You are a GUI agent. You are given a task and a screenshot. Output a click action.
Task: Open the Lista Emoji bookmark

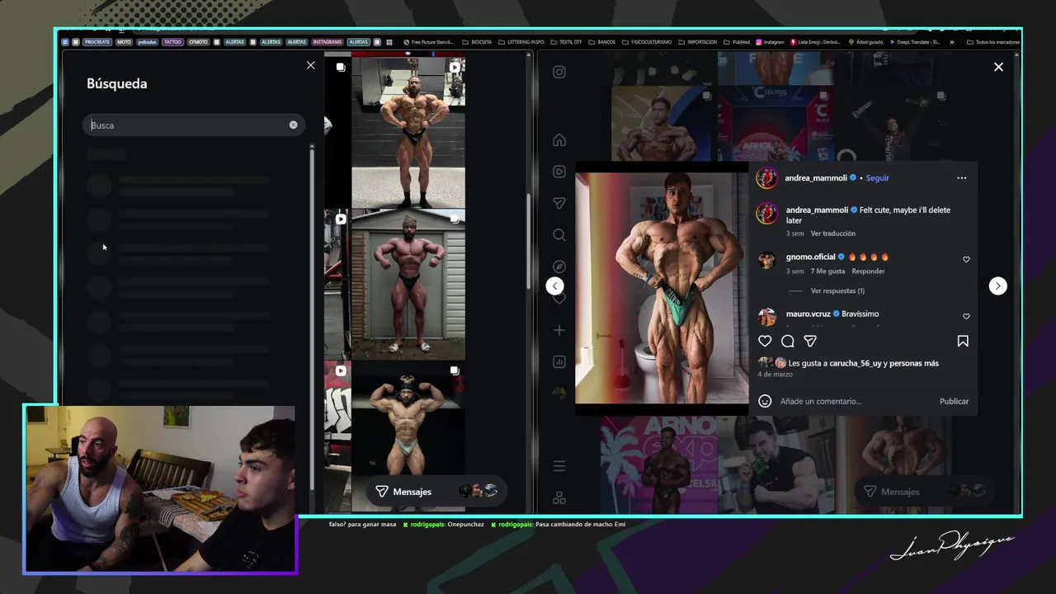pos(817,42)
